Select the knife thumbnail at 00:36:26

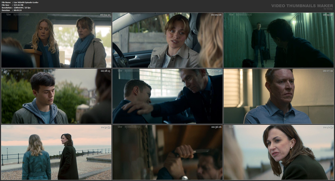167,152
